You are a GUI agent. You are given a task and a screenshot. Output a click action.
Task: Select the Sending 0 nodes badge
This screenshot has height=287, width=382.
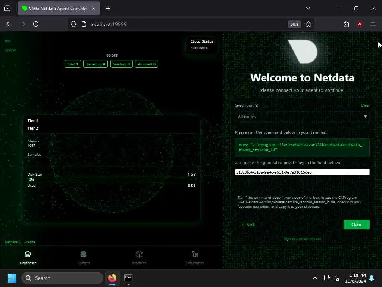tap(121, 64)
